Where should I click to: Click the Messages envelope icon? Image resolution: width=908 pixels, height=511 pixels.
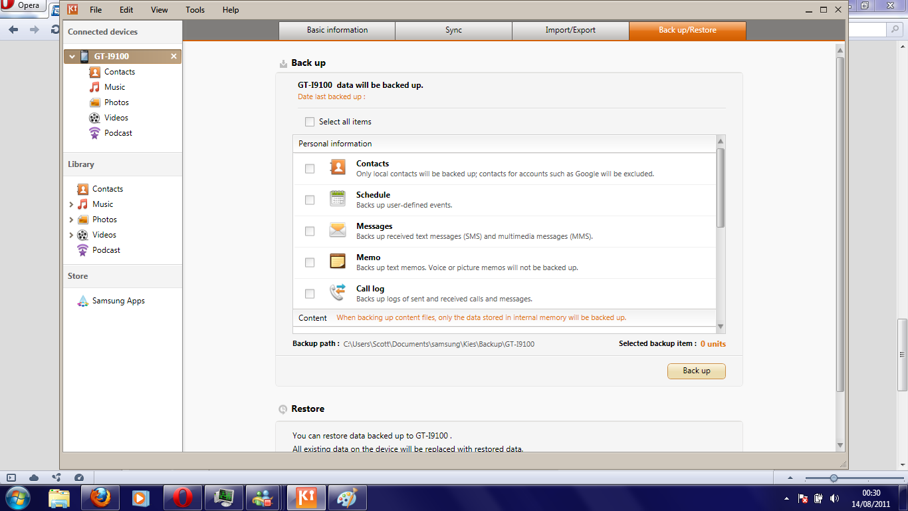click(x=338, y=230)
